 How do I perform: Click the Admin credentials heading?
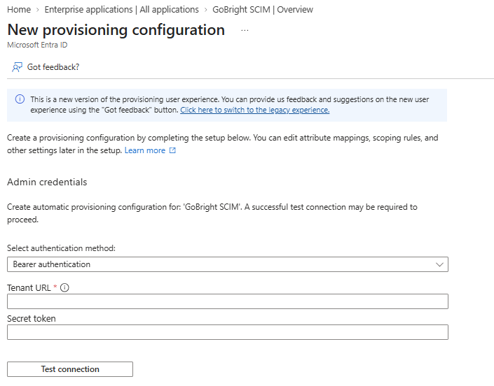[47, 182]
